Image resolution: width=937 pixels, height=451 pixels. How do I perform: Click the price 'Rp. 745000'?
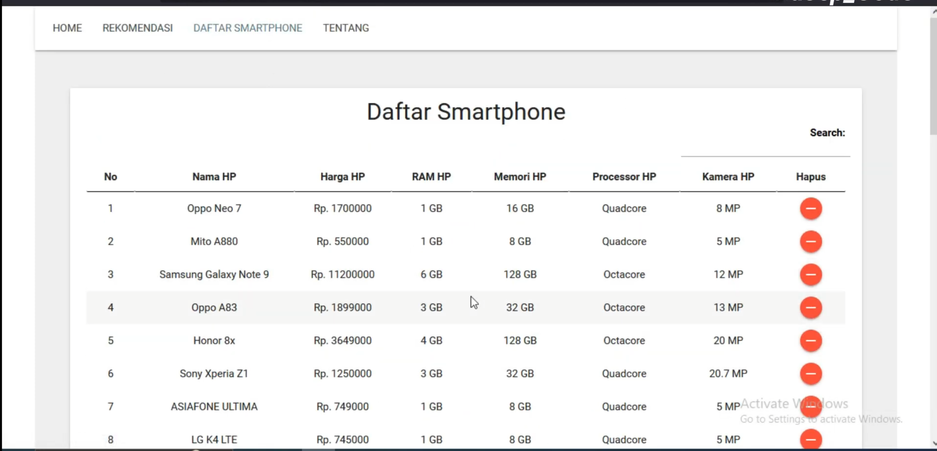tap(342, 439)
